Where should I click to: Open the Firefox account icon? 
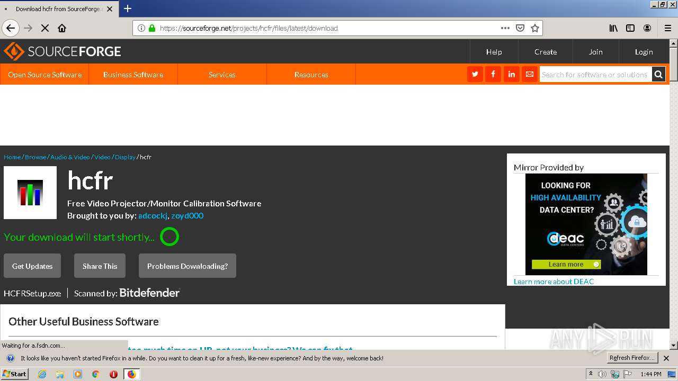647,28
